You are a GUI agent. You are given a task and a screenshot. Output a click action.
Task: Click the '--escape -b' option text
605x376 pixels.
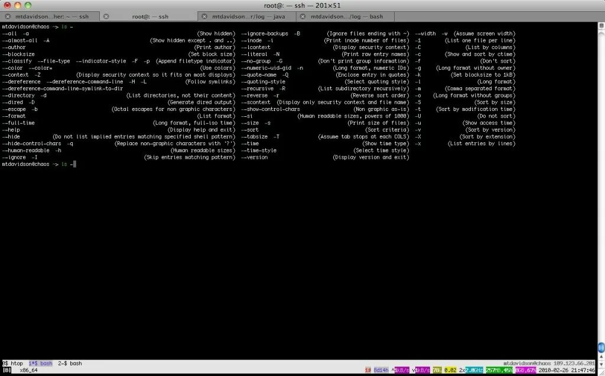pos(19,109)
